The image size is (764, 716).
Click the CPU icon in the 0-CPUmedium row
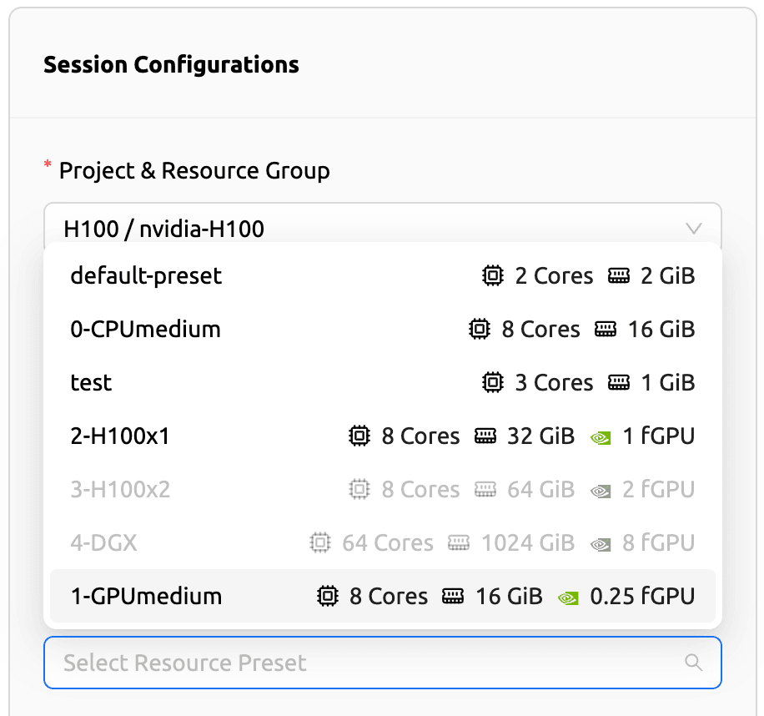coord(480,329)
